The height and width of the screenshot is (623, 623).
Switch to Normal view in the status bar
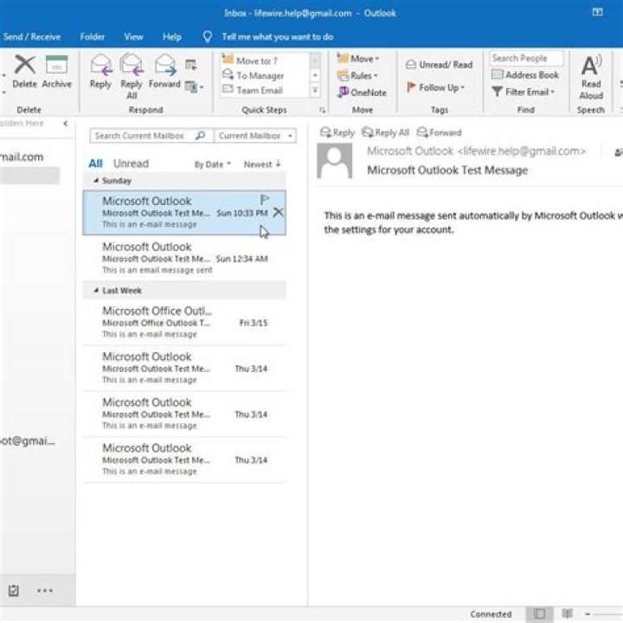pyautogui.click(x=539, y=613)
